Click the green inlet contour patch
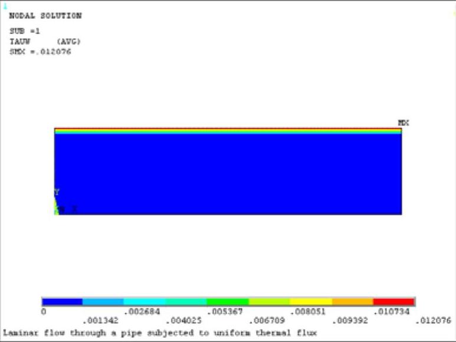 pos(56,207)
